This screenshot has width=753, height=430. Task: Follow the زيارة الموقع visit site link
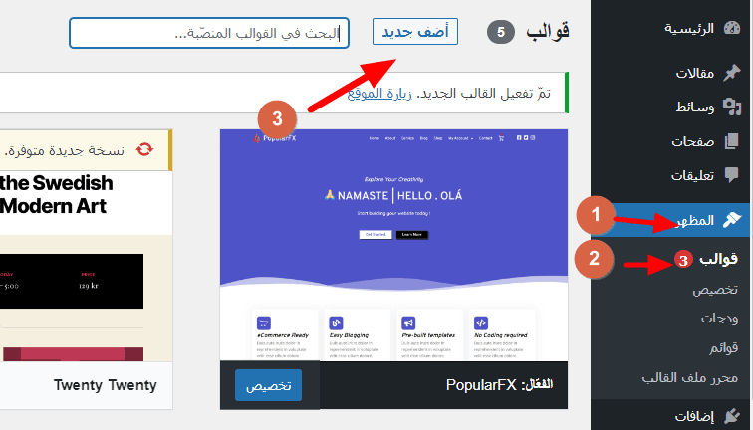tap(379, 94)
